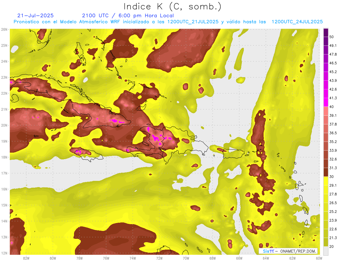Click the latitude label "15N"
339x262 pixels.
pos(4,205)
